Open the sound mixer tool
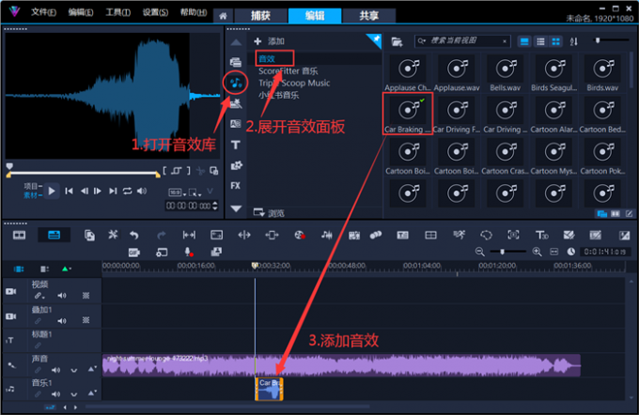 pos(326,235)
